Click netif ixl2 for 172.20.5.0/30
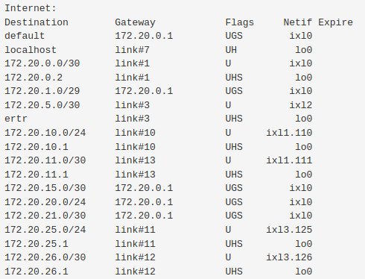The image size is (365, 279). tap(301, 105)
